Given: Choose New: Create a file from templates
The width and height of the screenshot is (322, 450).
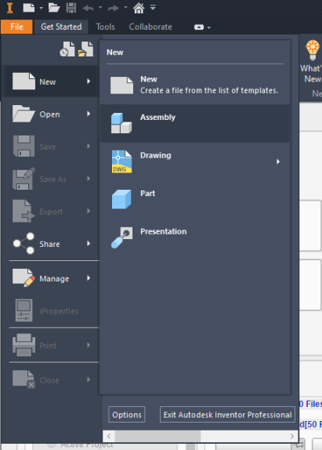Looking at the screenshot, I should point(195,85).
